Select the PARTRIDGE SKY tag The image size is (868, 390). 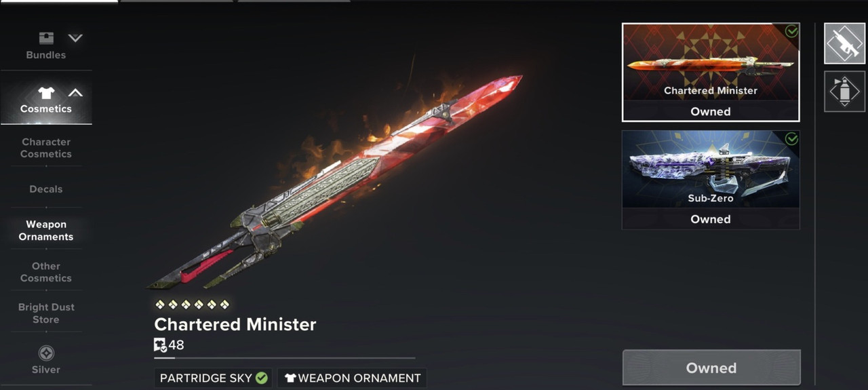[x=213, y=378]
